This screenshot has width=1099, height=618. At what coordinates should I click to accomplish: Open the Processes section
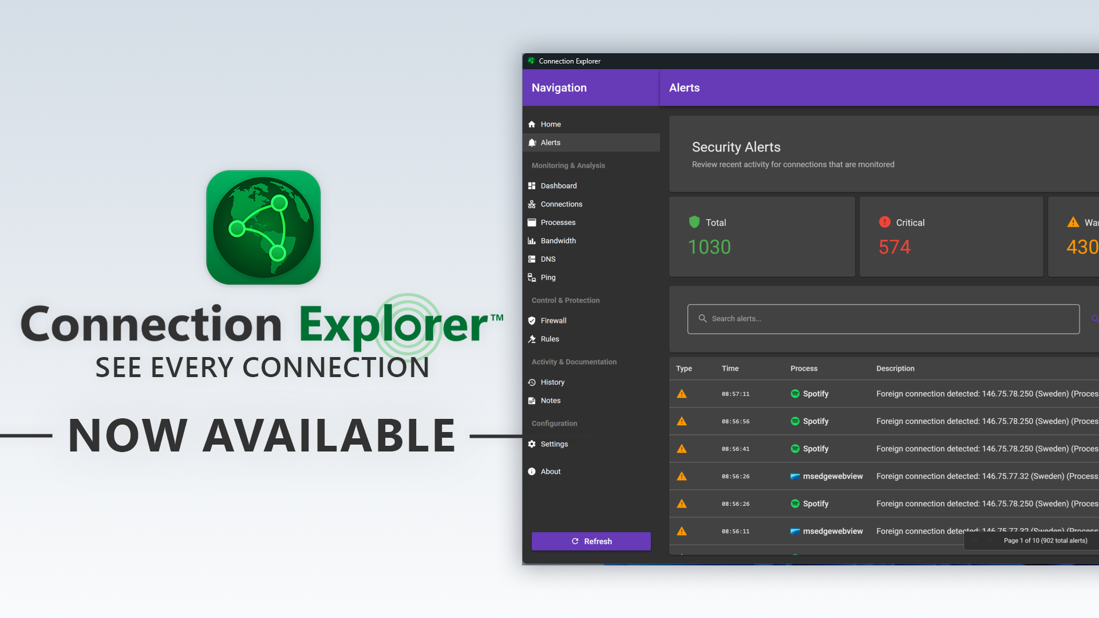(x=591, y=223)
